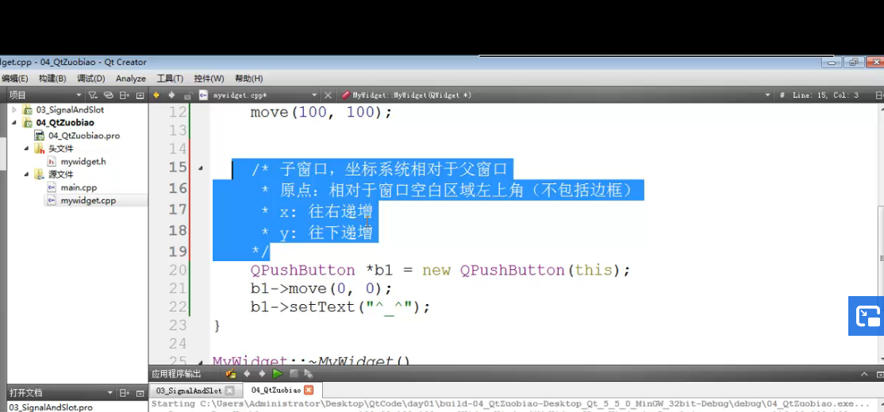This screenshot has width=884, height=412.
Task: Click the 项目 panel title
Action: (x=17, y=95)
